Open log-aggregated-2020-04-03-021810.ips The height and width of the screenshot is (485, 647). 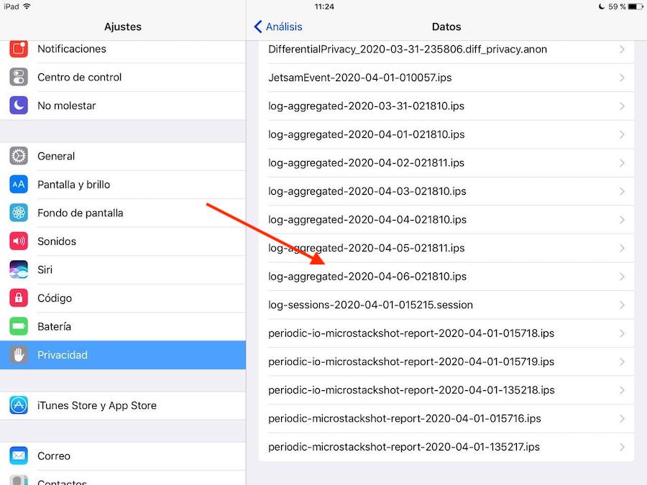coord(446,191)
